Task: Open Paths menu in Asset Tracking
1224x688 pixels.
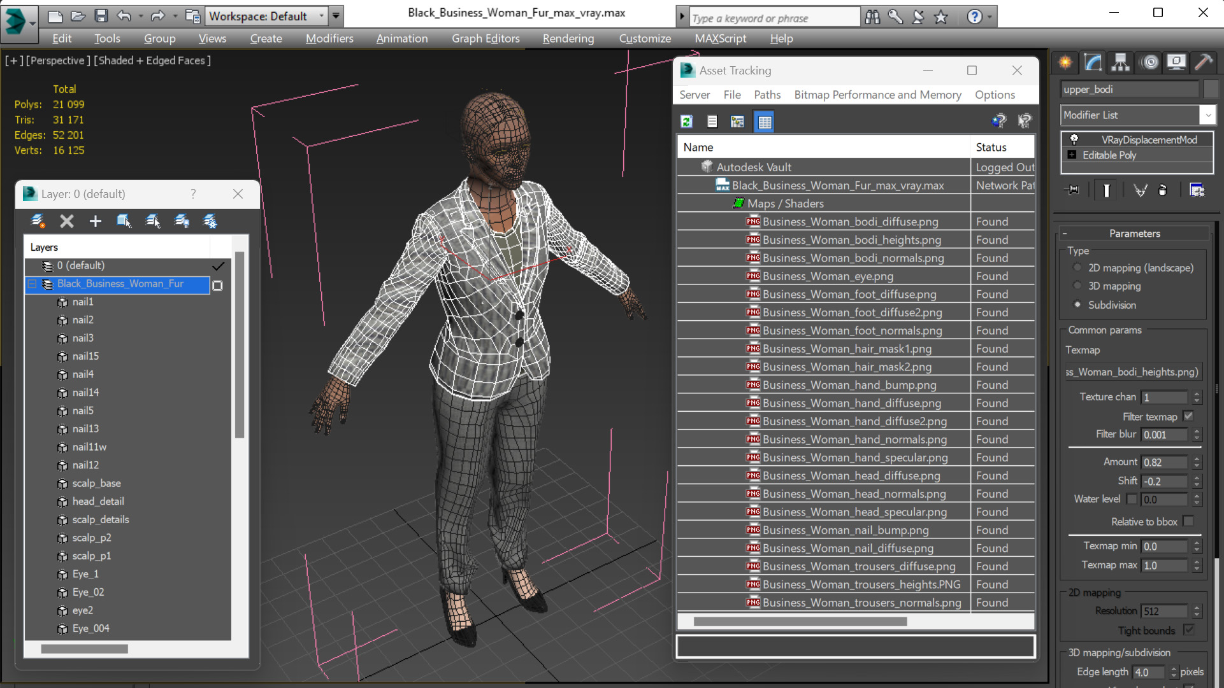Action: coord(767,95)
